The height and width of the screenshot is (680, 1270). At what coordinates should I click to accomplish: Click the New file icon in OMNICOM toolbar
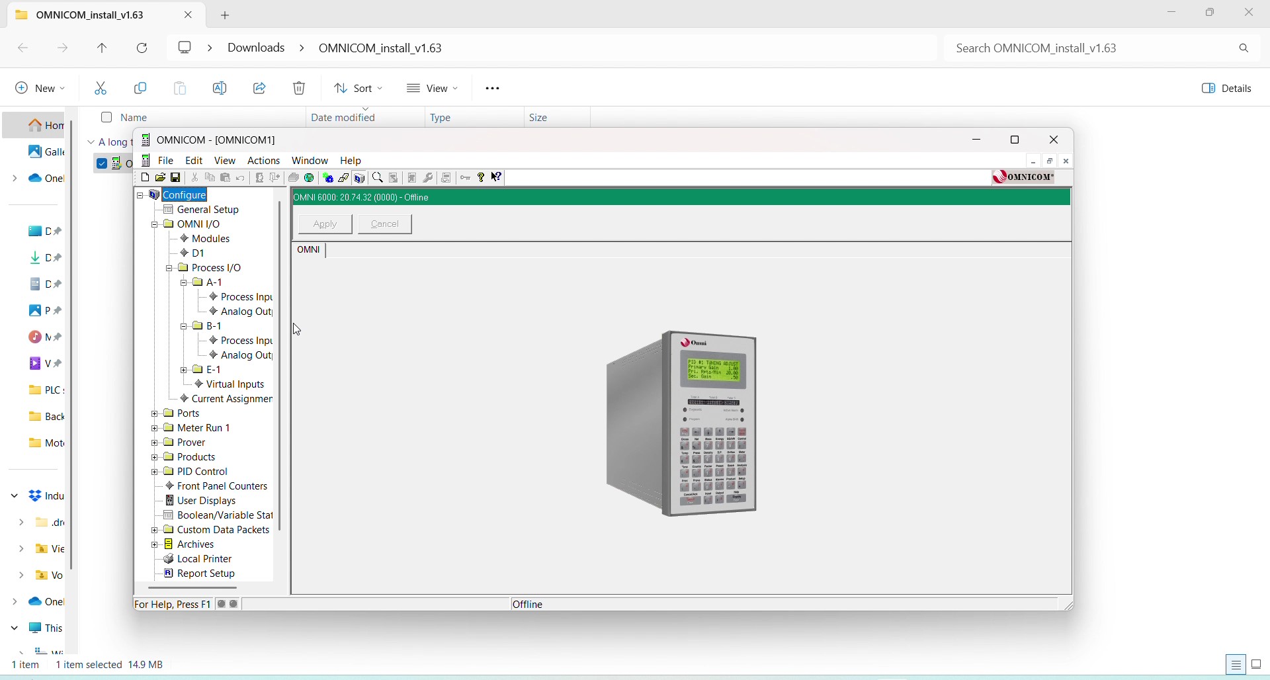pyautogui.click(x=145, y=178)
